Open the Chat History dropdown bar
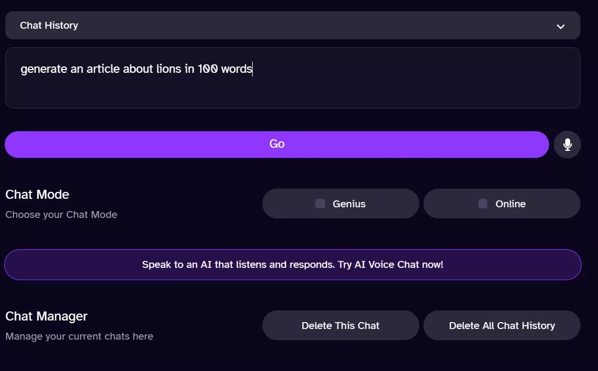The width and height of the screenshot is (598, 371). pos(293,25)
